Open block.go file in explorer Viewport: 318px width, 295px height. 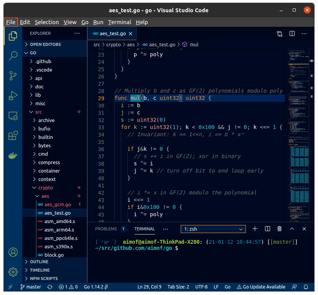point(55,255)
